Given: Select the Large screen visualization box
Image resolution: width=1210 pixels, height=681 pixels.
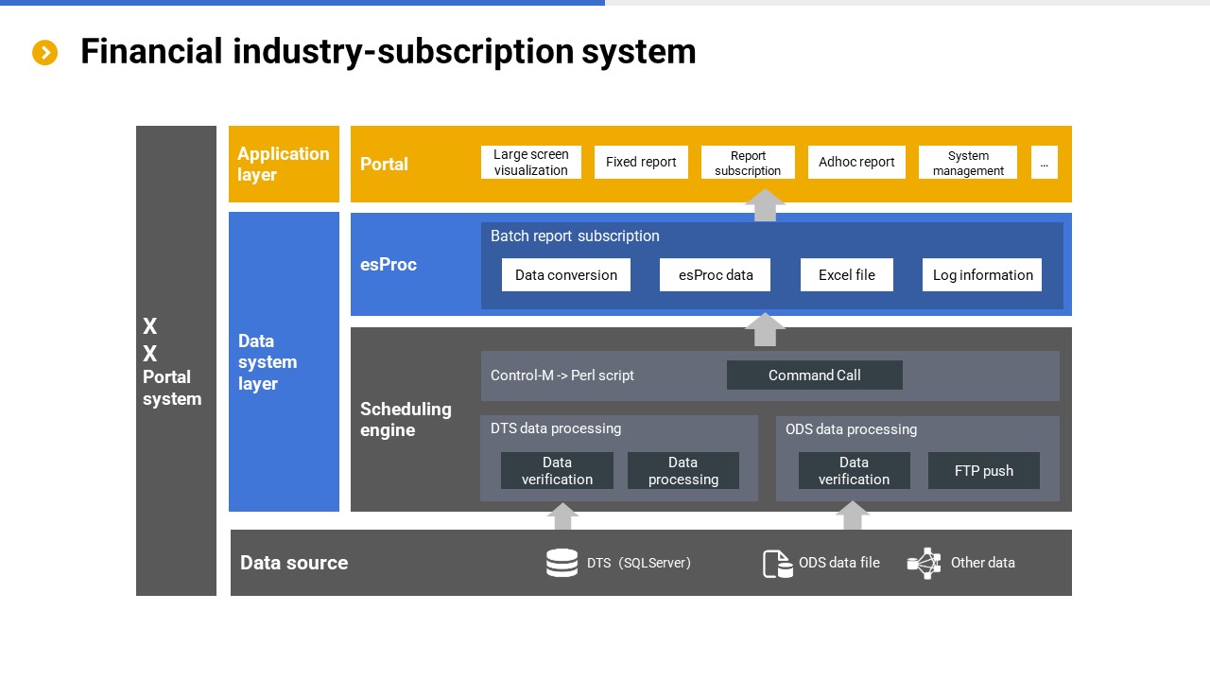Looking at the screenshot, I should coord(530,163).
